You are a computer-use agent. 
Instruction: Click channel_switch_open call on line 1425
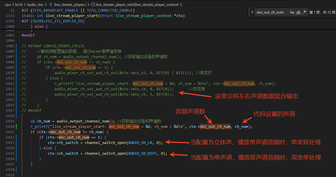pos(105,154)
